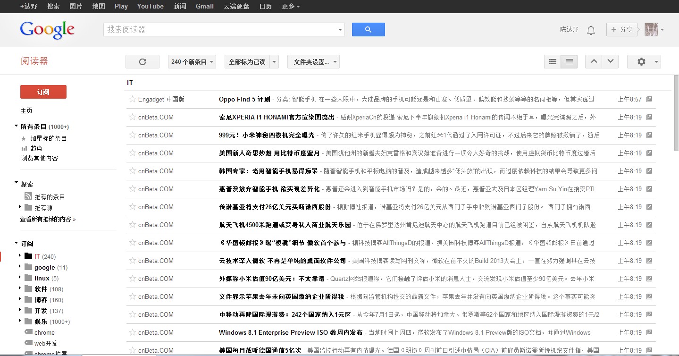This screenshot has height=356, width=679.
Task: Go to next item arrow
Action: pos(610,61)
